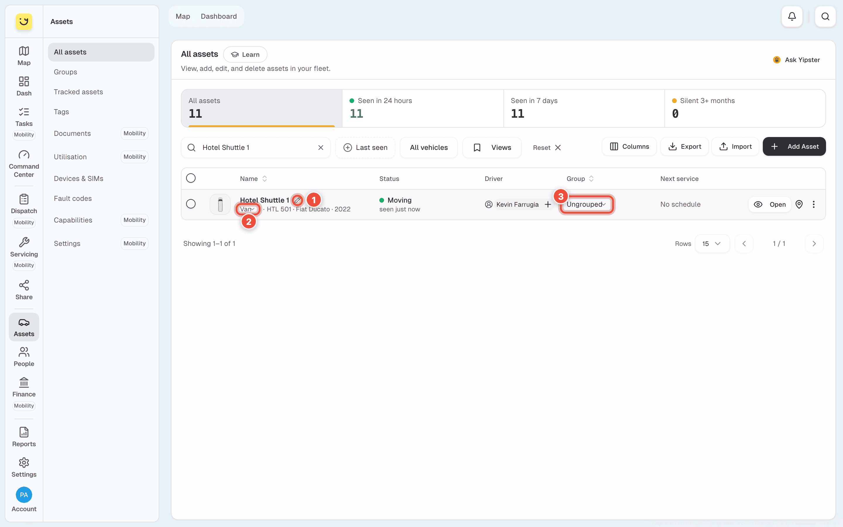The width and height of the screenshot is (843, 527).
Task: Click the global search magnifier icon
Action: coord(825,16)
